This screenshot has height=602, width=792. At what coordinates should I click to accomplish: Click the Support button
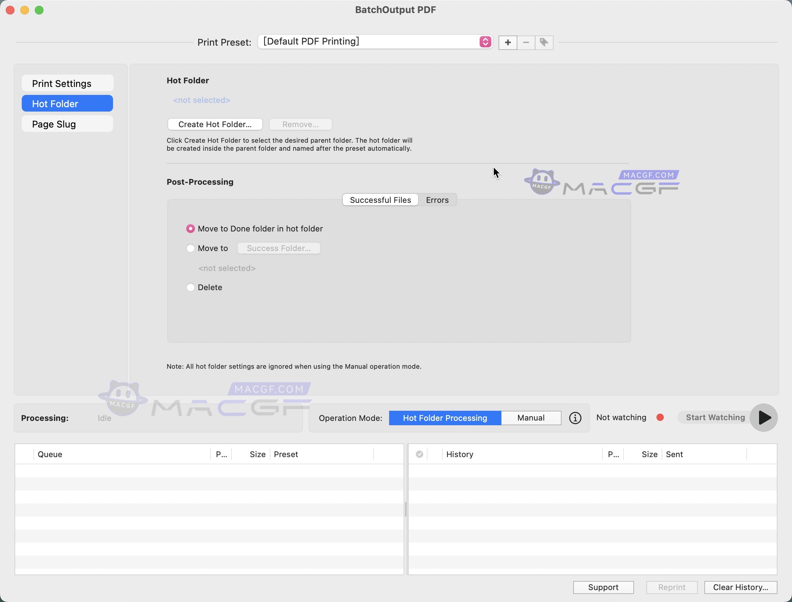tap(603, 587)
